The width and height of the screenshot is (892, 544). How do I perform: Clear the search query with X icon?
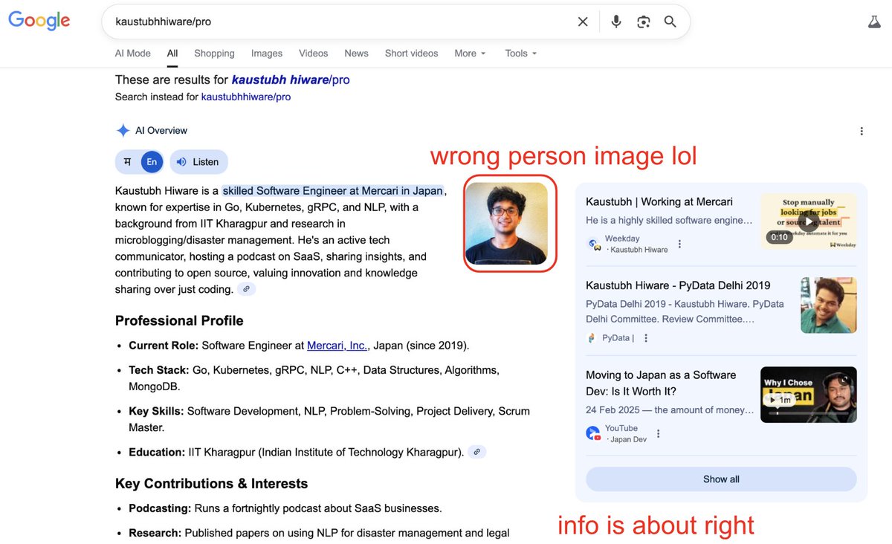[583, 22]
